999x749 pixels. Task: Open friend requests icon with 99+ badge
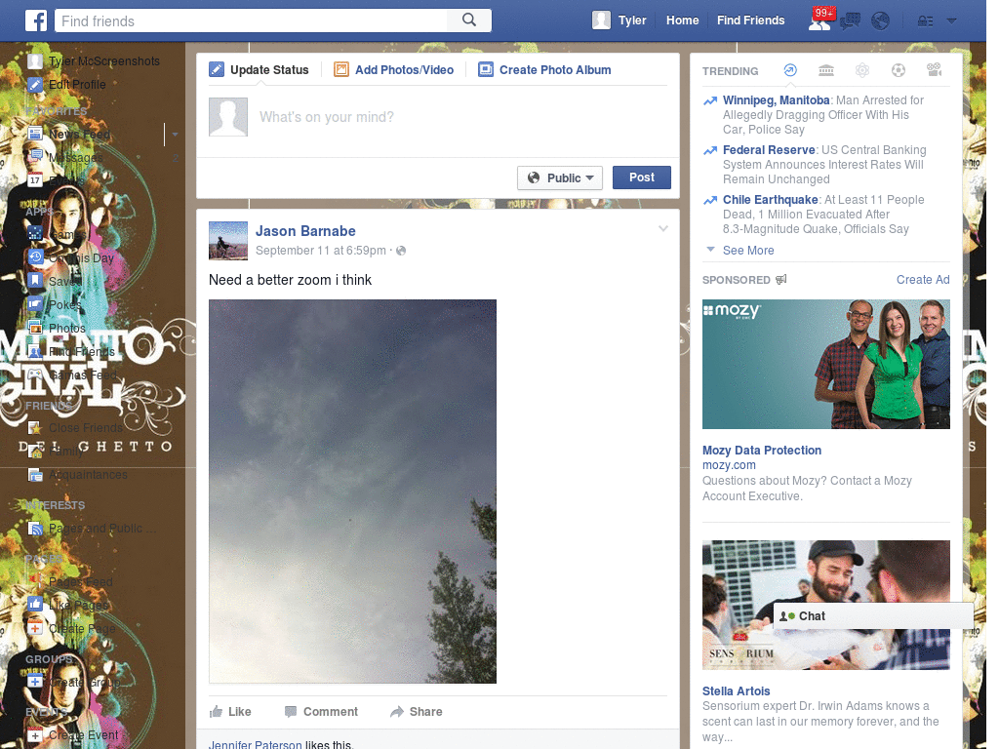coord(819,20)
